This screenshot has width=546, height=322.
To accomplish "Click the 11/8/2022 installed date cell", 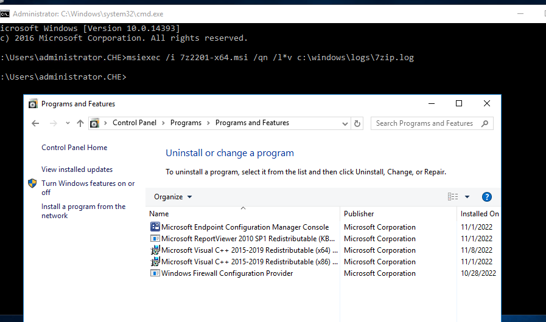I will click(477, 250).
